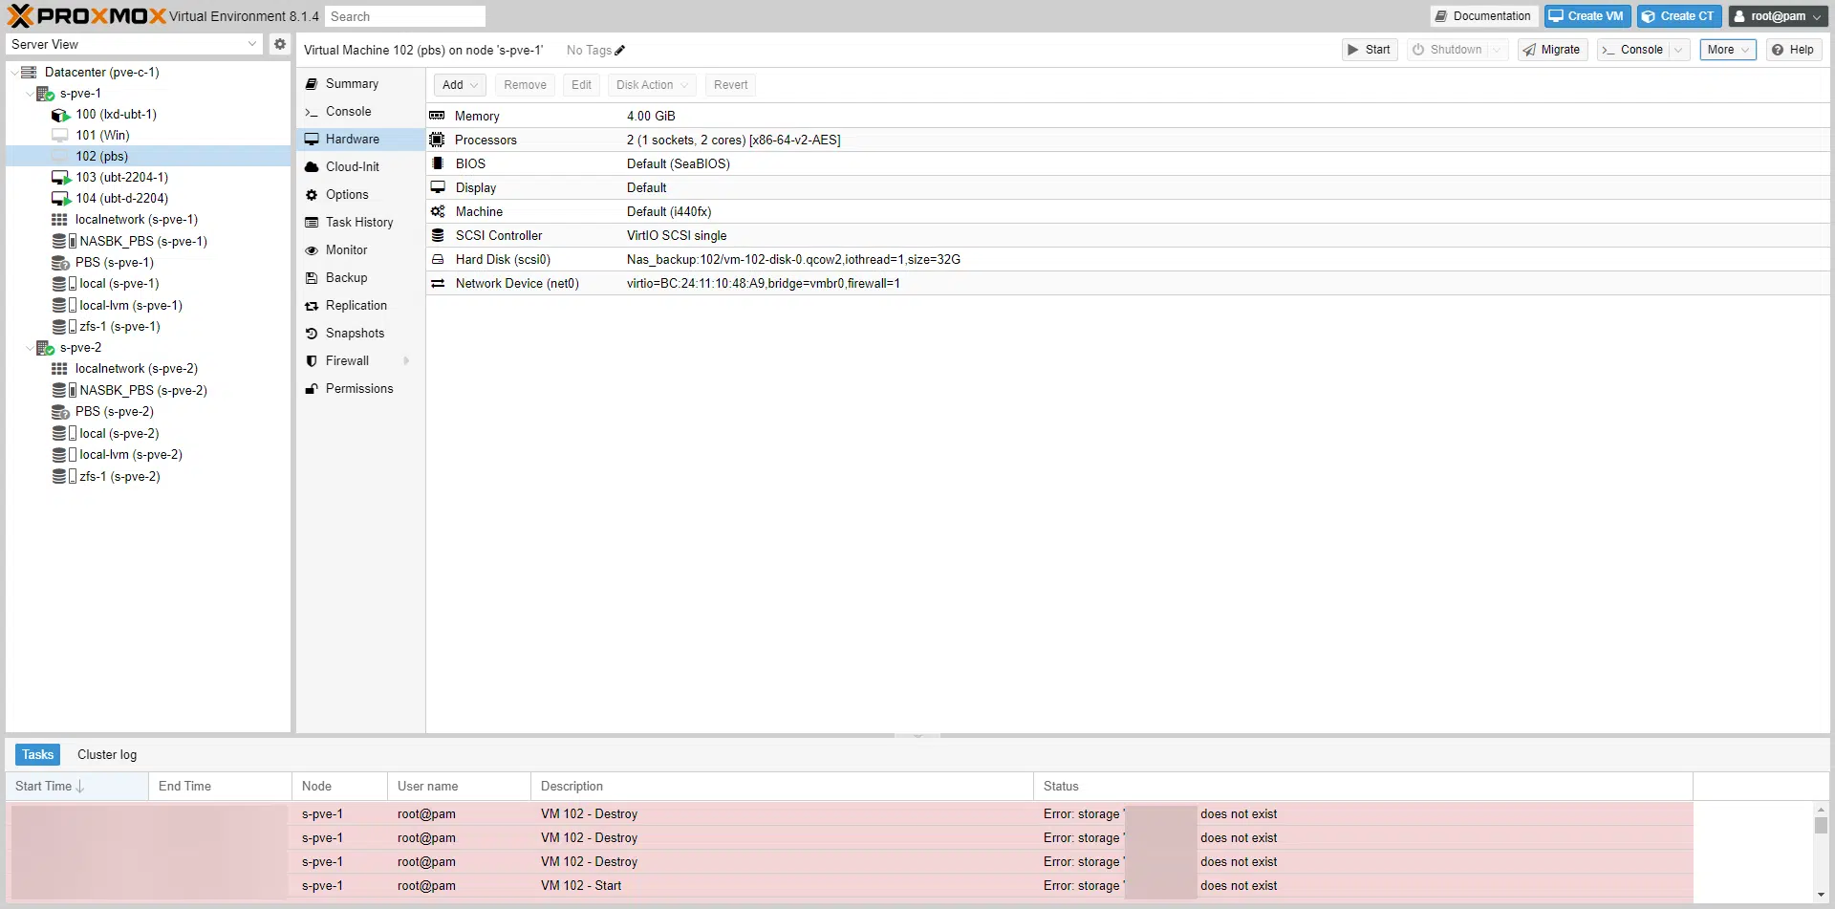This screenshot has height=909, width=1835.
Task: Open the Backup panel
Action: [x=346, y=277]
